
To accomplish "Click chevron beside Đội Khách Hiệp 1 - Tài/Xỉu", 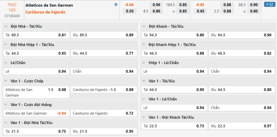I will click(x=144, y=45).
